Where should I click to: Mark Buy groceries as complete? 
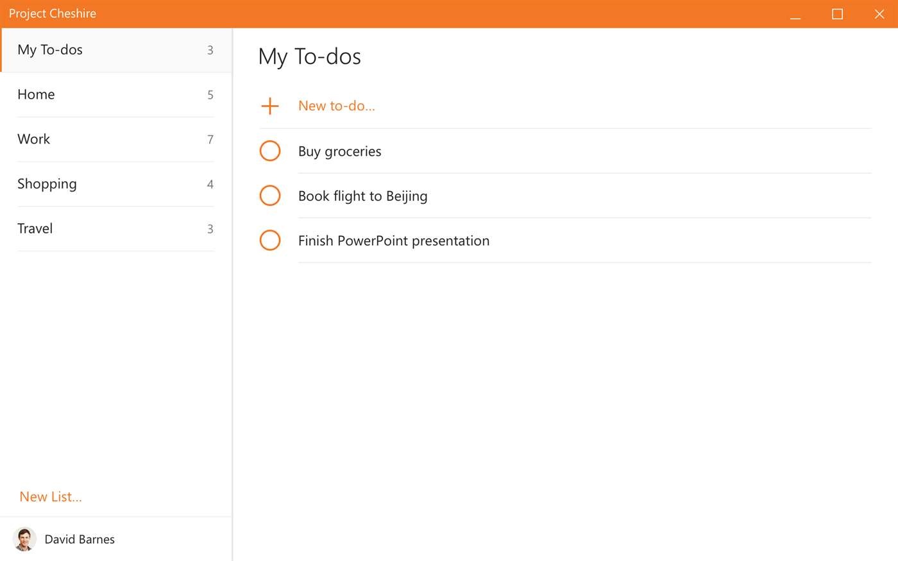(270, 151)
